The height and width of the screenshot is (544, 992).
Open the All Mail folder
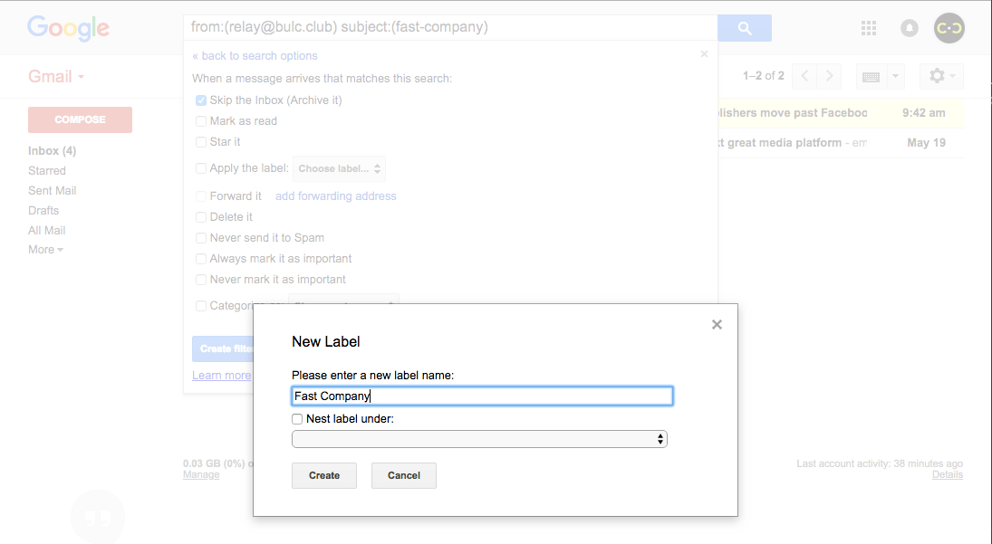pos(47,231)
